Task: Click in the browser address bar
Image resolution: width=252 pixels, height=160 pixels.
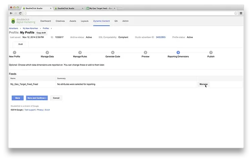Action: click(x=128, y=13)
